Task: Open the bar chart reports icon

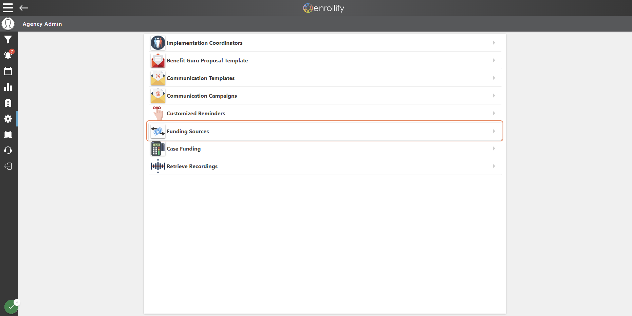Action: click(8, 87)
